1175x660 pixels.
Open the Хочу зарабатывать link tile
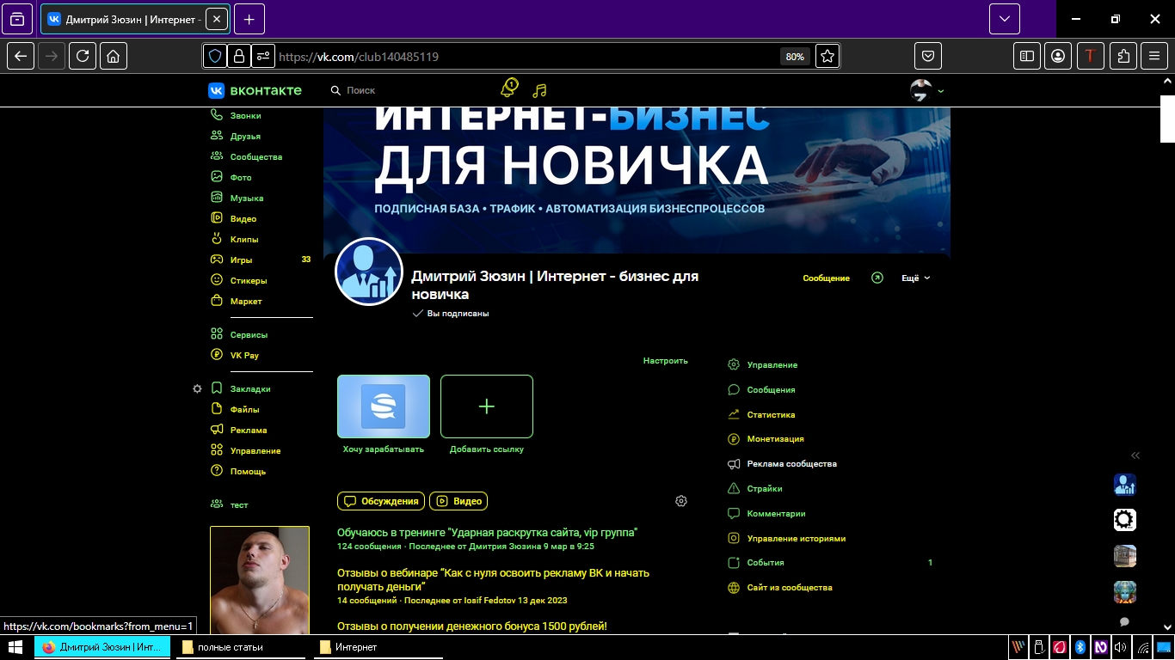point(384,406)
